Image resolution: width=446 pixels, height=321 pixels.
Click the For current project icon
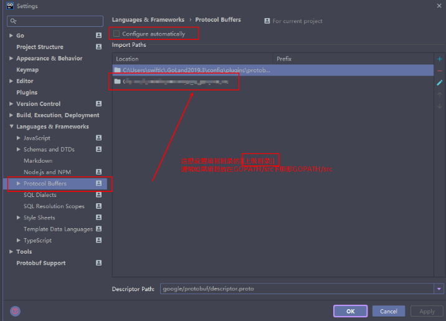pos(267,21)
